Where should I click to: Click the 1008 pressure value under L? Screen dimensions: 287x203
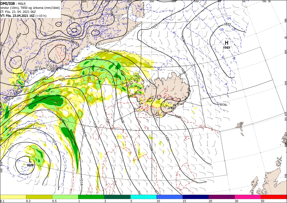pyautogui.click(x=30, y=165)
